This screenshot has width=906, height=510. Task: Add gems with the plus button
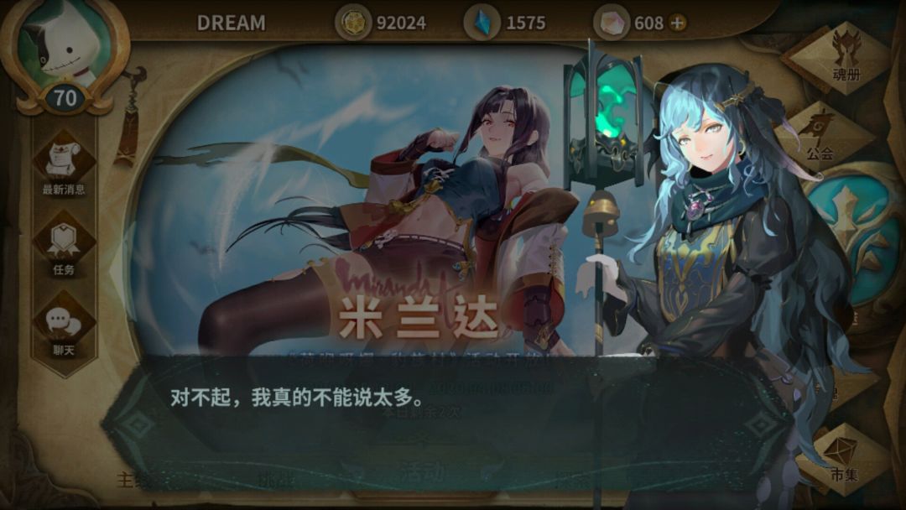pyautogui.click(x=677, y=23)
